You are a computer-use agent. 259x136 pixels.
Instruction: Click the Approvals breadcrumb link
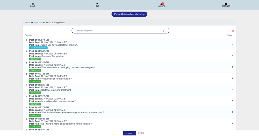click(38, 23)
